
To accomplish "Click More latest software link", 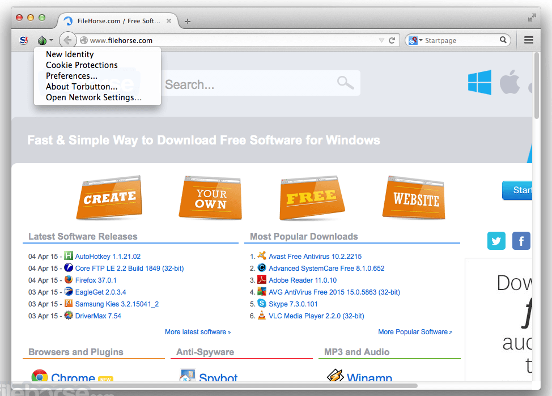I will [198, 332].
